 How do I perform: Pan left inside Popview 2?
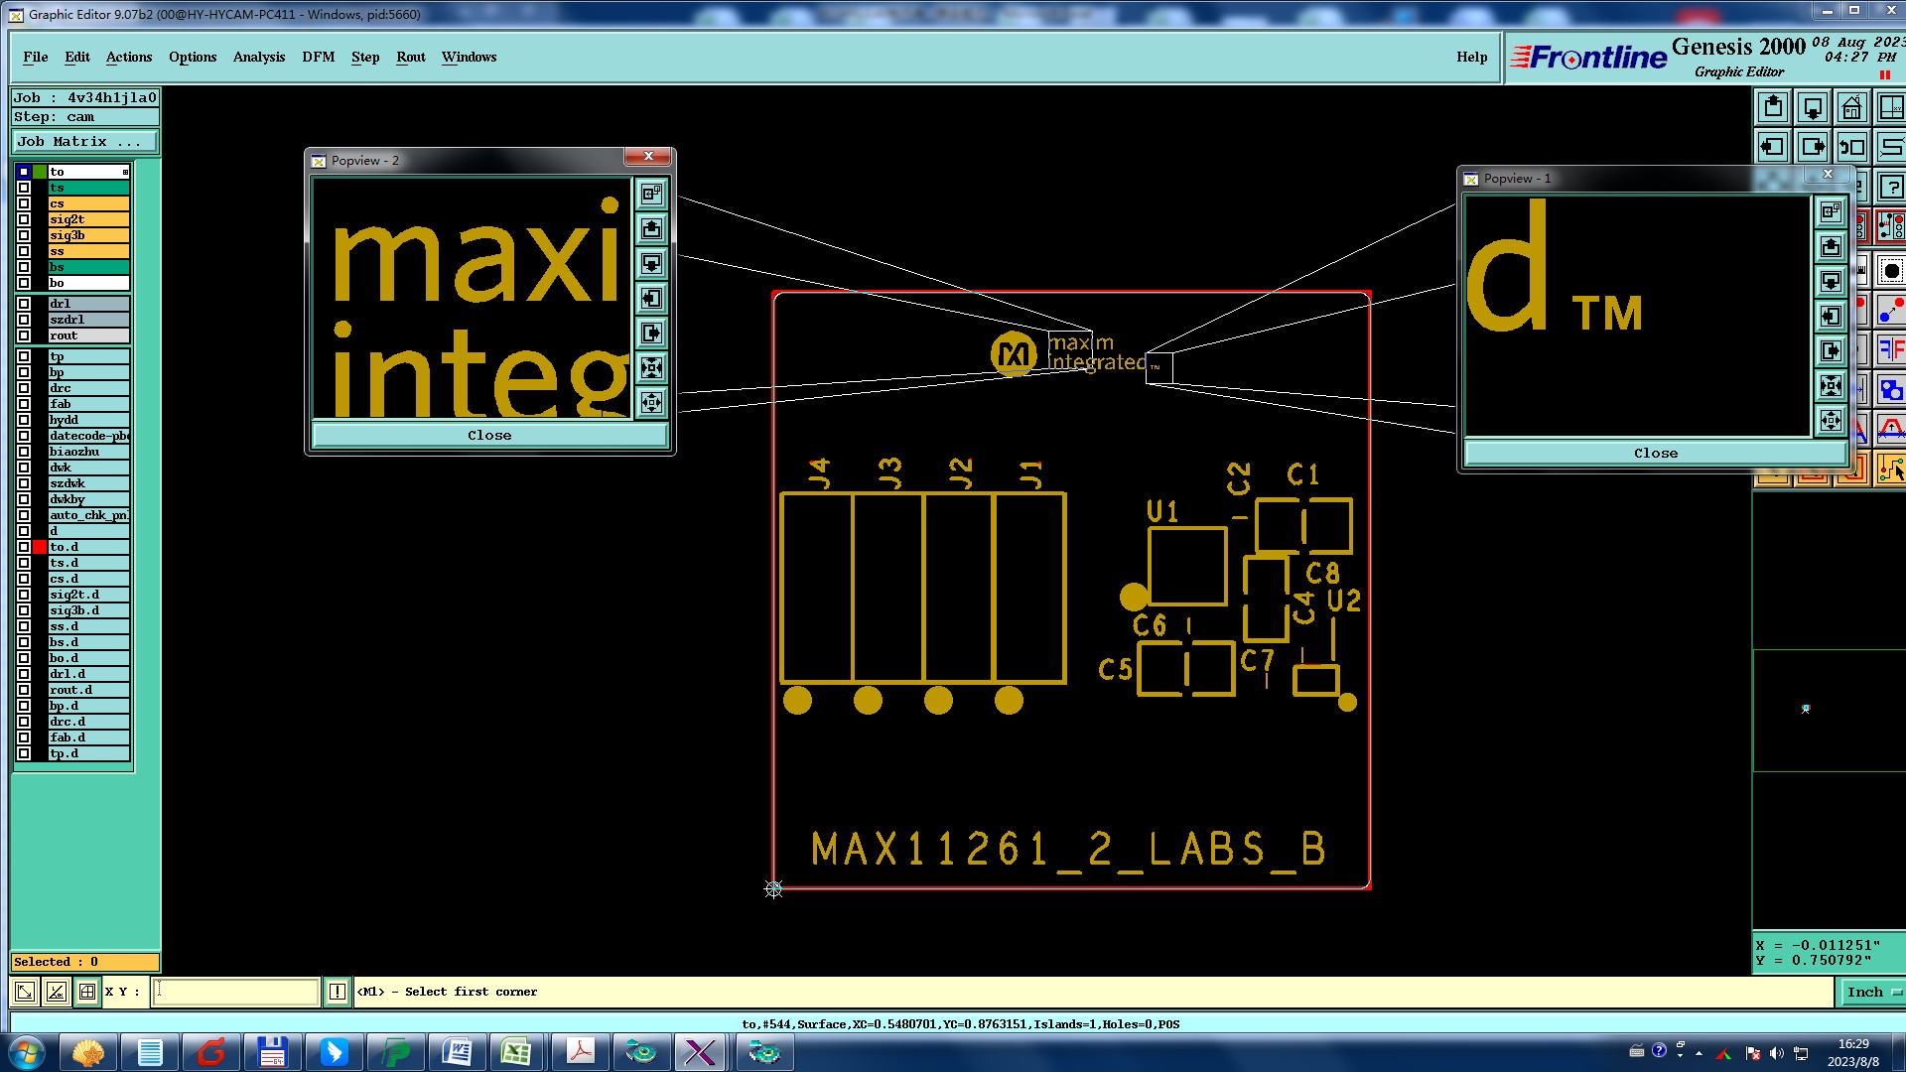click(651, 299)
